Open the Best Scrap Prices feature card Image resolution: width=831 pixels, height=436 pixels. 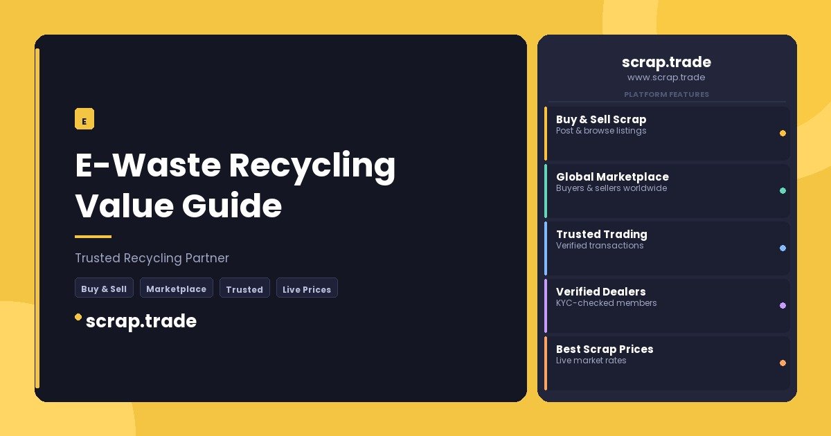(667, 363)
